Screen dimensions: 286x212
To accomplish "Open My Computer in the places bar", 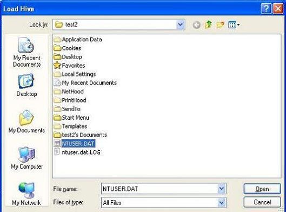I will (26, 158).
